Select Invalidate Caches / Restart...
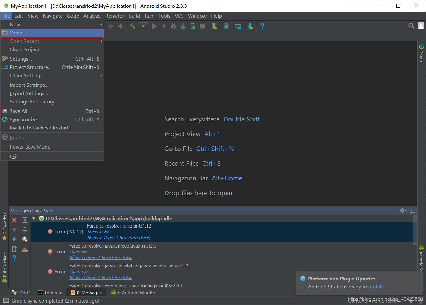Image resolution: width=426 pixels, height=305 pixels. coord(52,128)
